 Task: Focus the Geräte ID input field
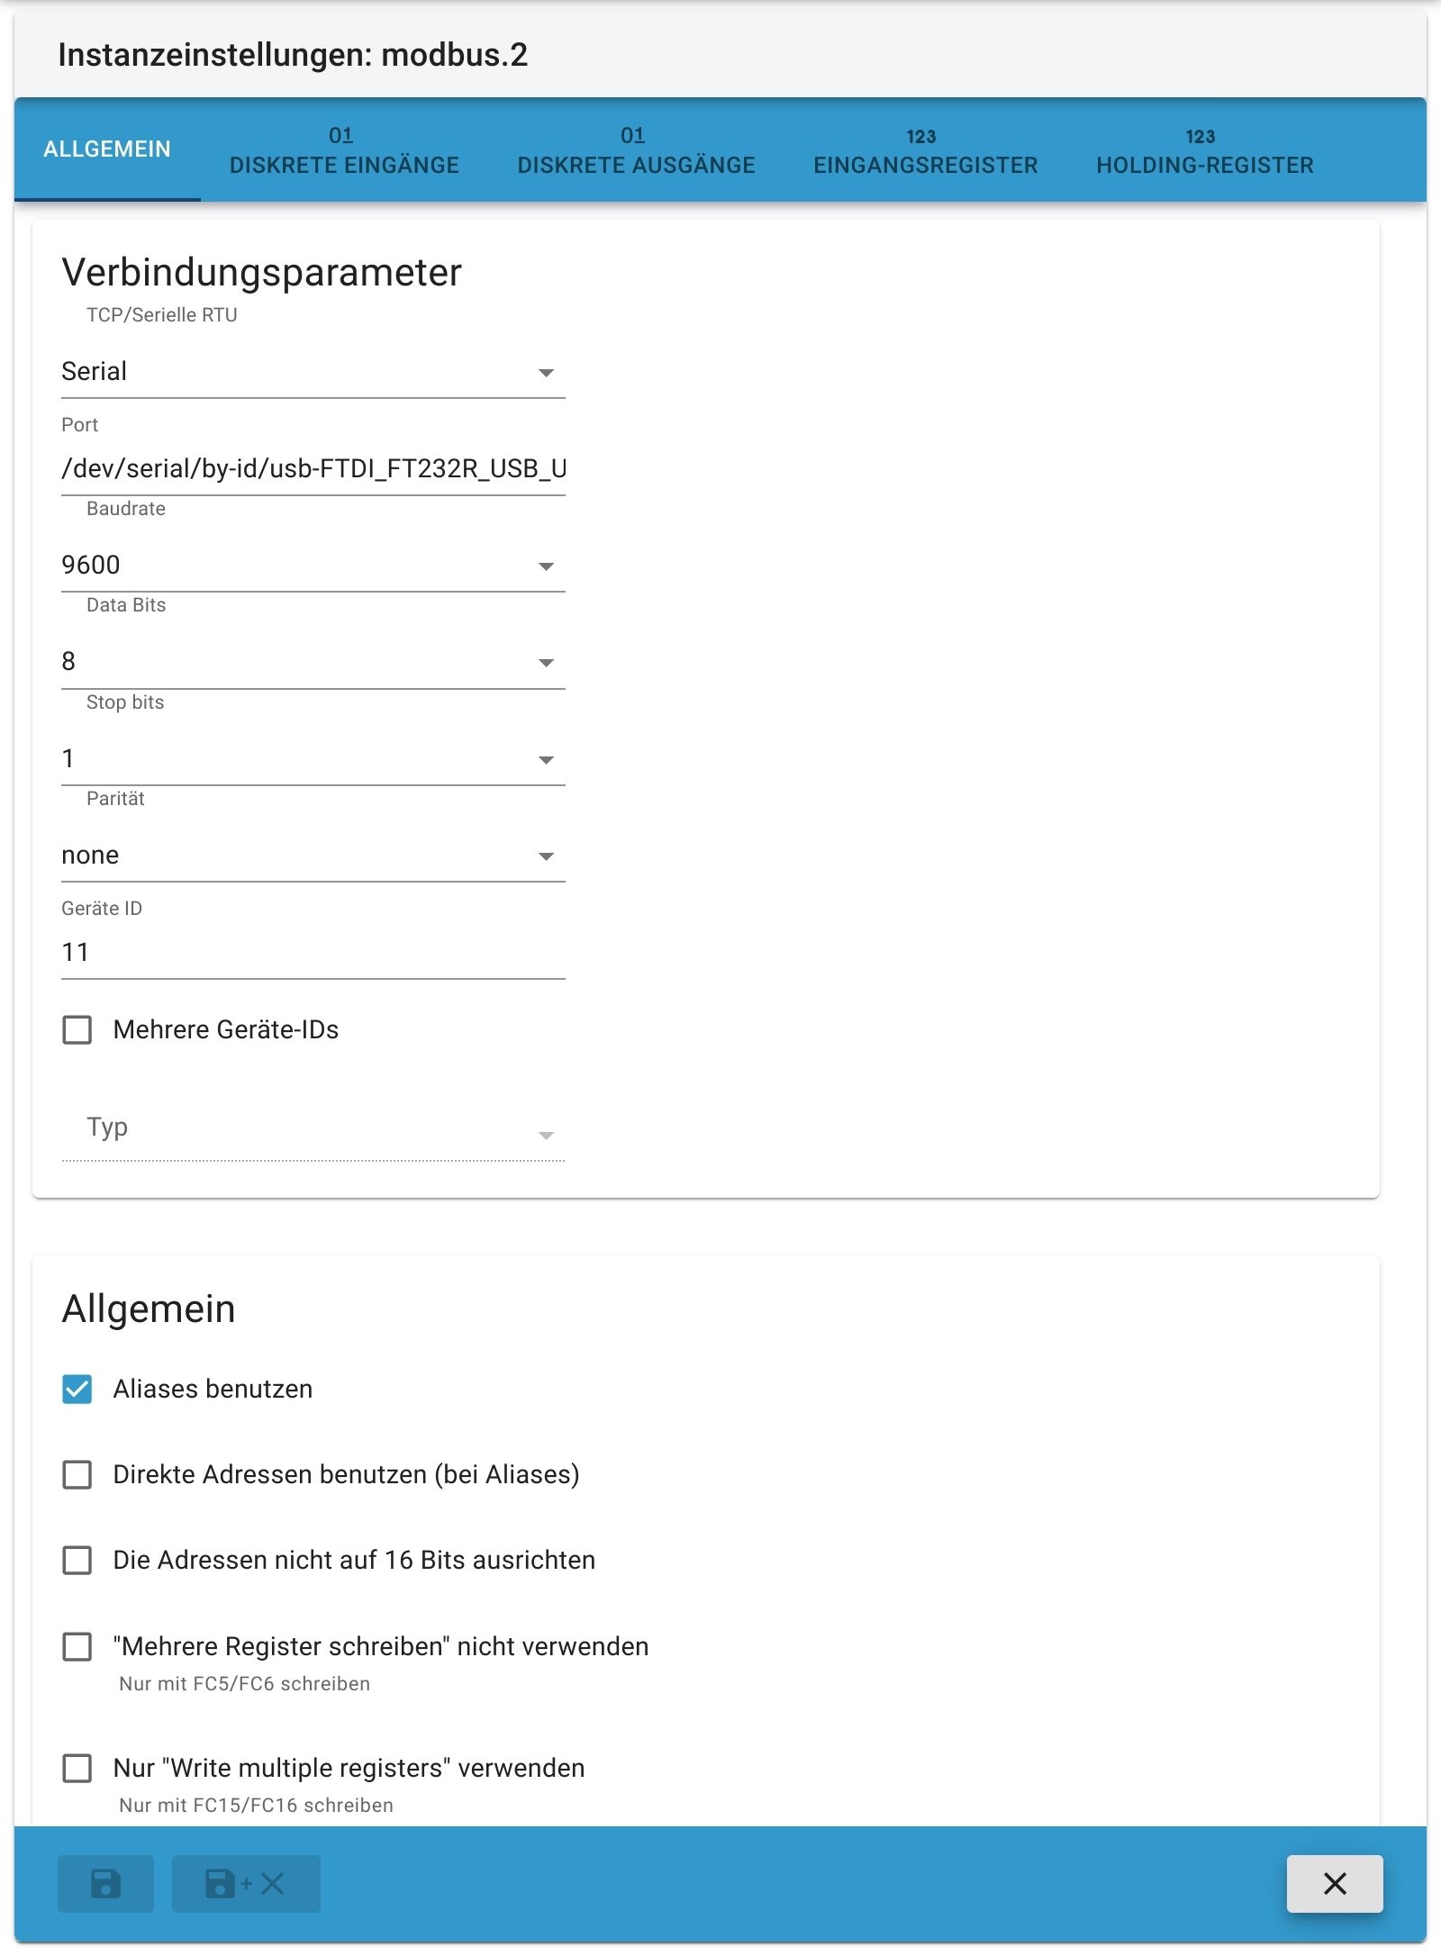313,953
